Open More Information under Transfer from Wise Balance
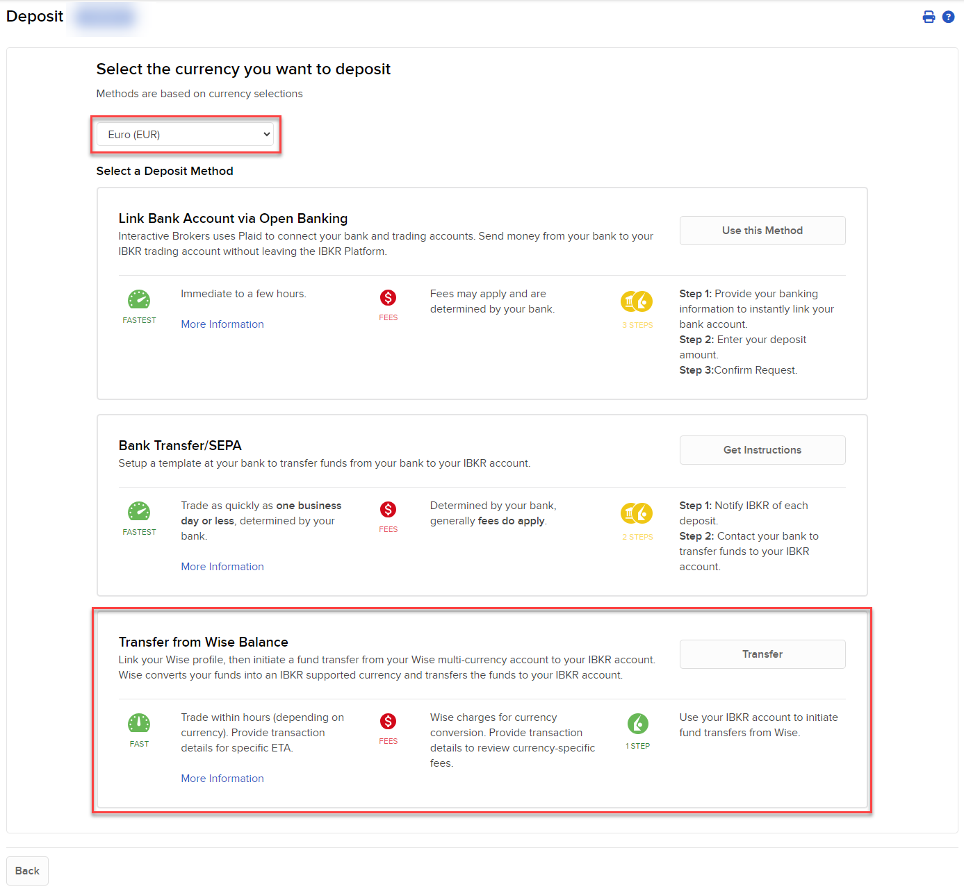 pyautogui.click(x=222, y=778)
